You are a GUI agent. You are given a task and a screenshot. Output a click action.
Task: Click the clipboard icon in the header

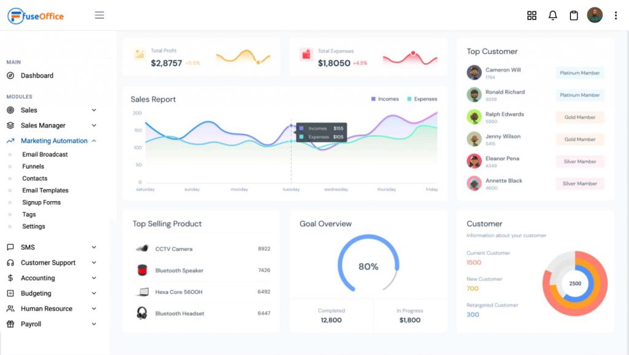[574, 15]
